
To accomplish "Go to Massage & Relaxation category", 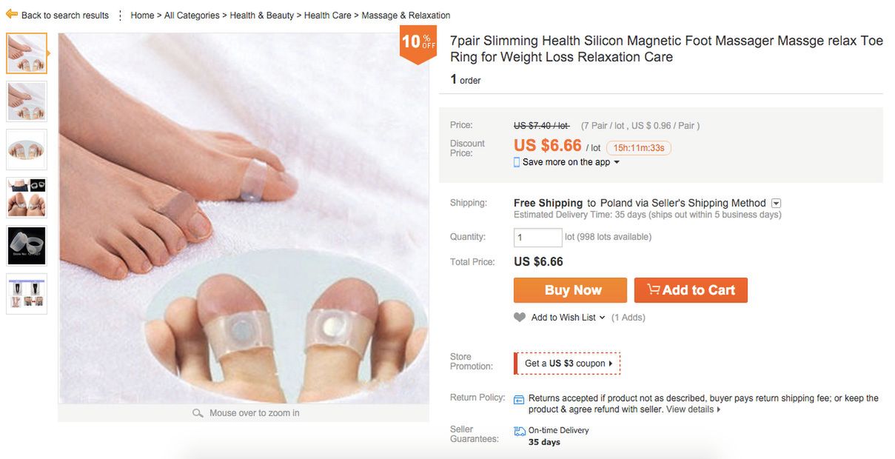I will coord(406,16).
